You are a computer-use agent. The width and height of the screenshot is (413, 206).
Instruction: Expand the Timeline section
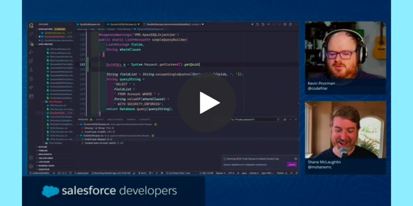43,150
